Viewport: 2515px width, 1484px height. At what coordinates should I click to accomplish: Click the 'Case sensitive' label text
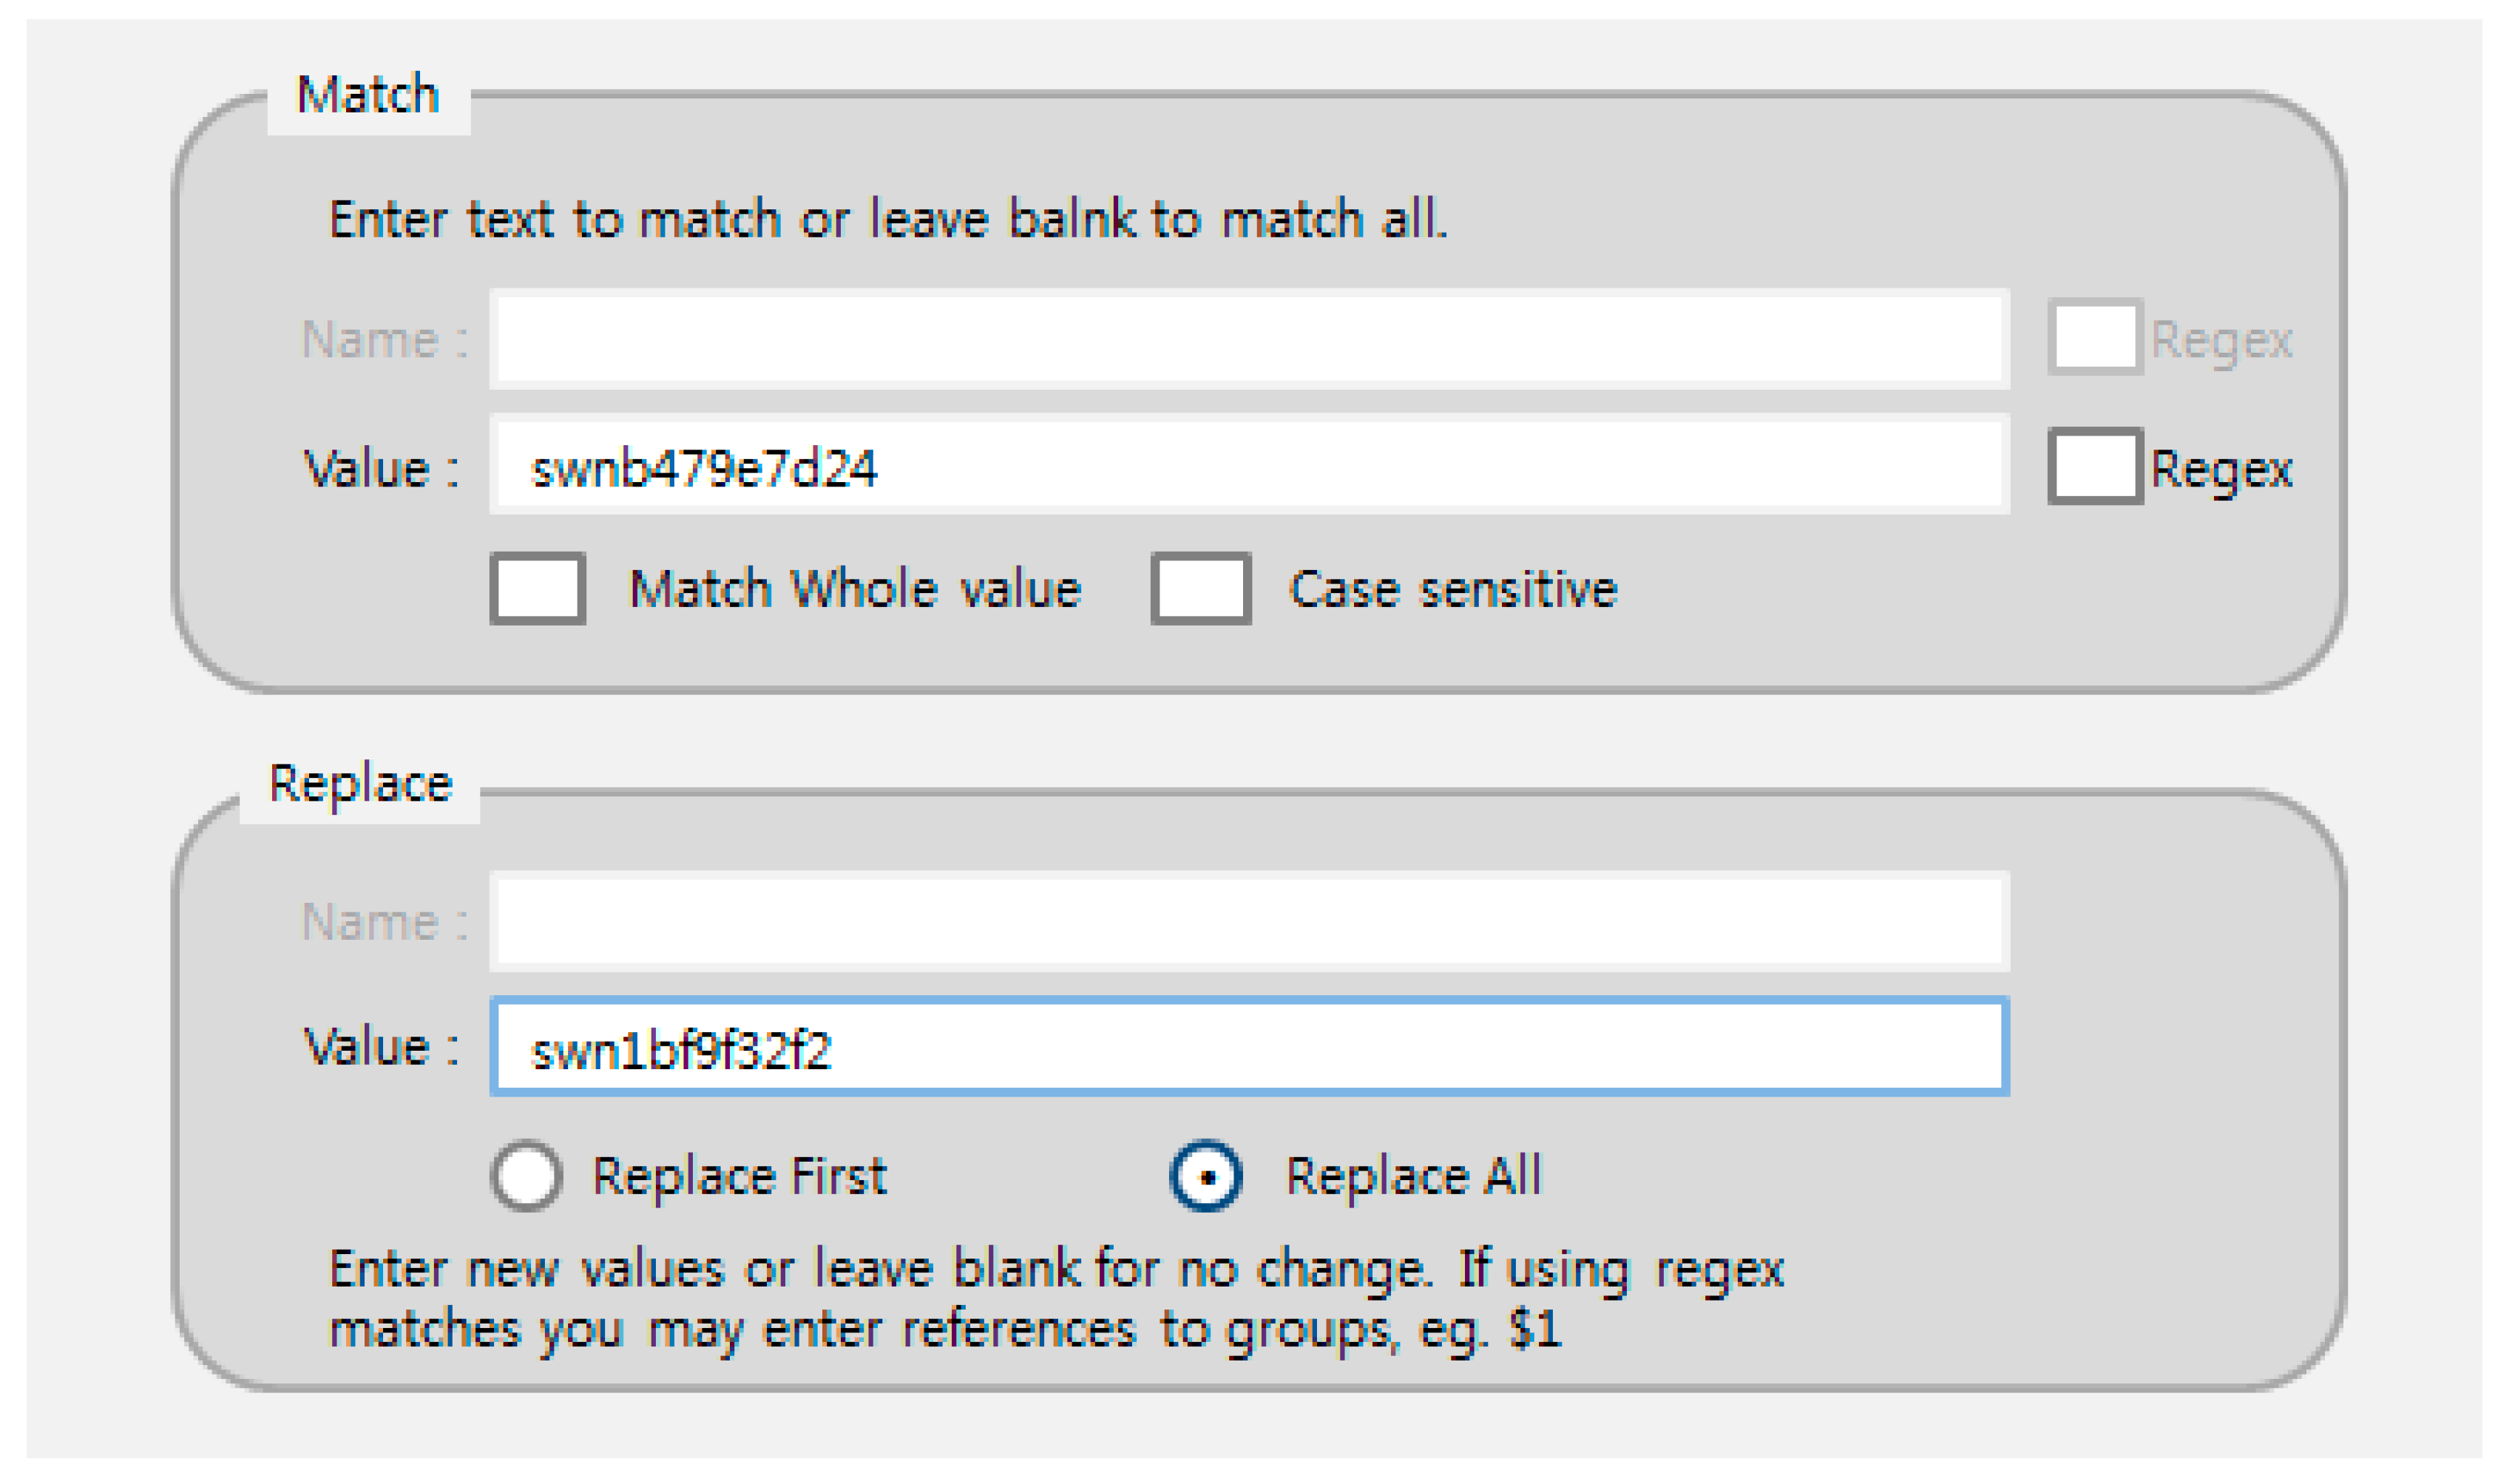click(x=1453, y=589)
